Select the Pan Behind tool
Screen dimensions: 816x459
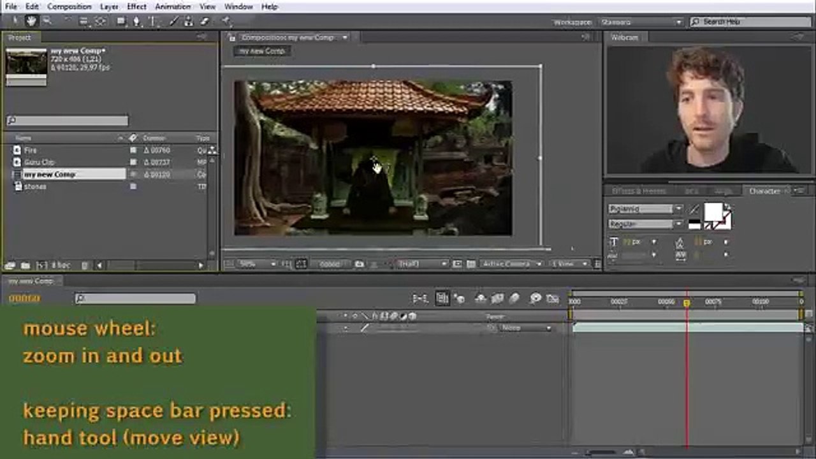[101, 21]
